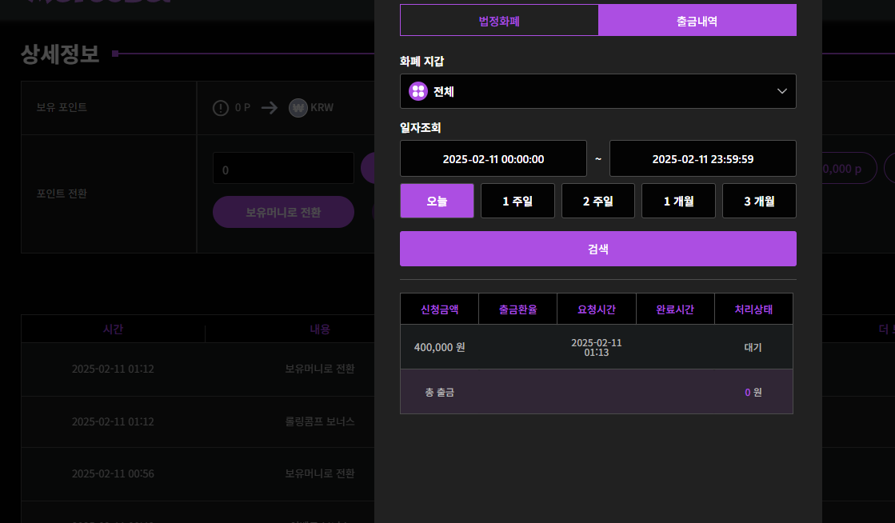Choose the 1 주일 period option
The width and height of the screenshot is (895, 523).
[x=517, y=201]
